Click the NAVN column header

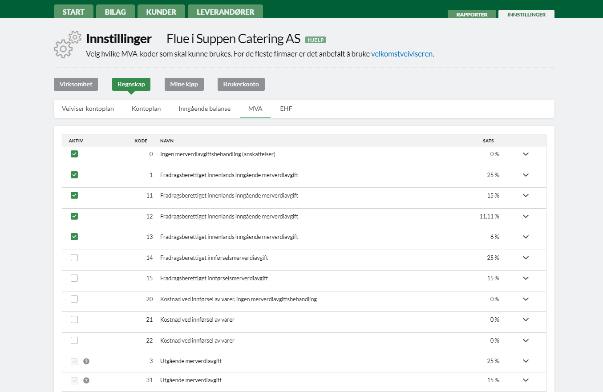pyautogui.click(x=167, y=141)
